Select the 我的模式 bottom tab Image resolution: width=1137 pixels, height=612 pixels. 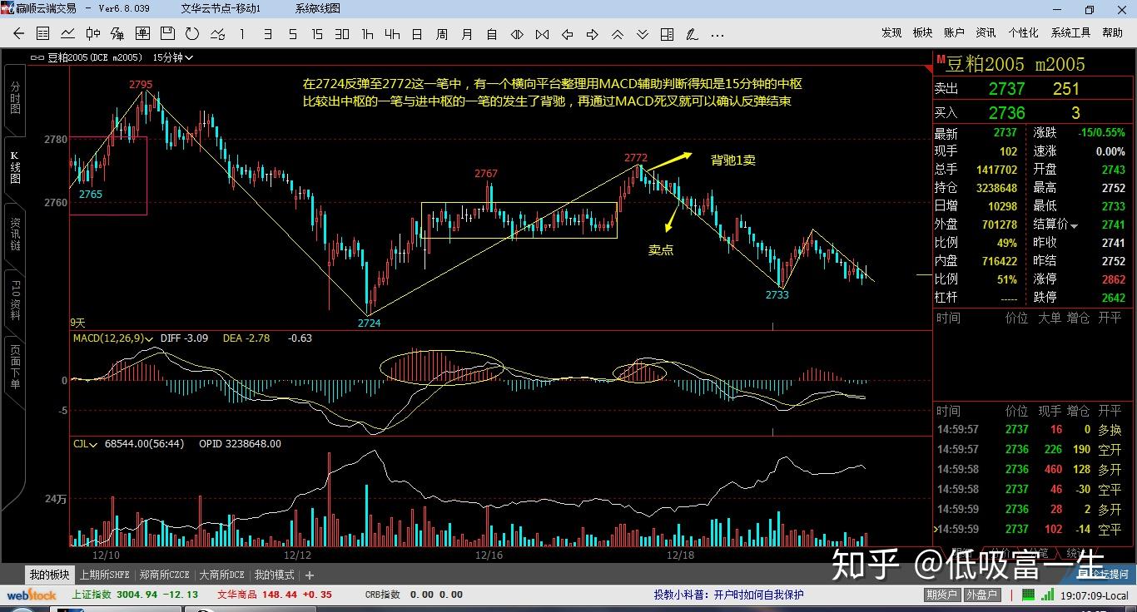point(274,575)
